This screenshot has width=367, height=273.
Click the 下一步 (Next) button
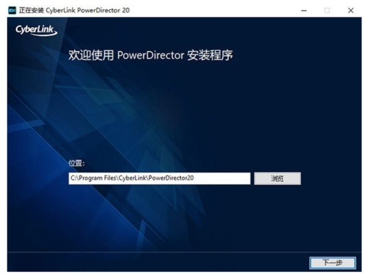point(333,263)
